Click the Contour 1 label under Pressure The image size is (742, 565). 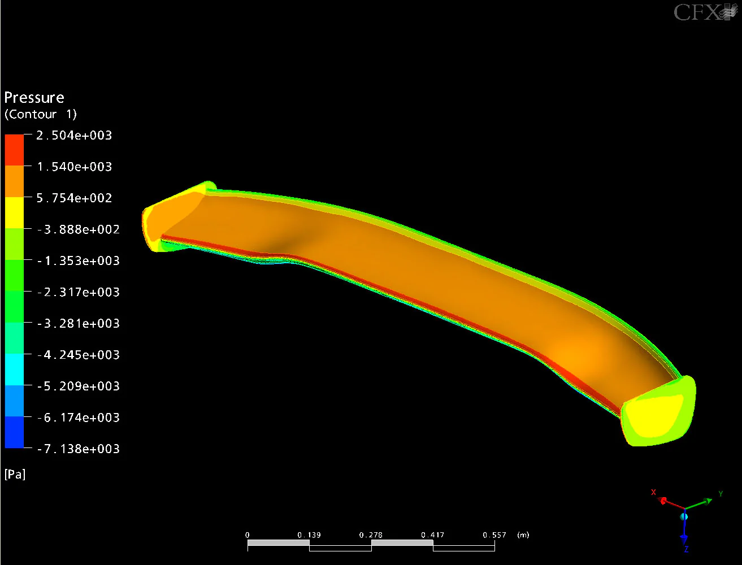[x=40, y=114]
